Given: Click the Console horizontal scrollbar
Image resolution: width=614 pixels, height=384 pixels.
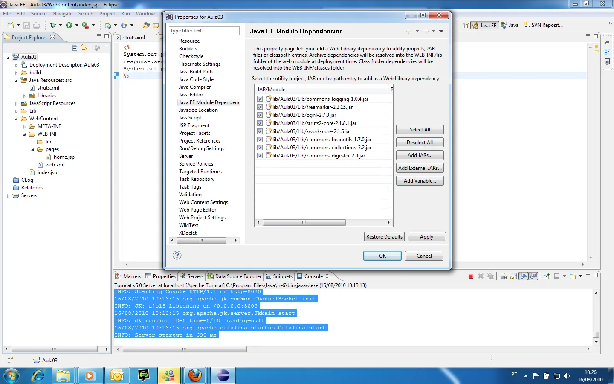Looking at the screenshot, I should 184,349.
